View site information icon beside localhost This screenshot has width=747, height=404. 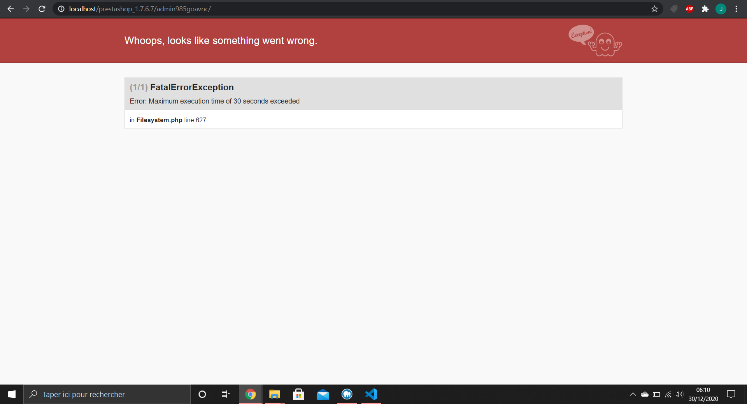click(61, 9)
